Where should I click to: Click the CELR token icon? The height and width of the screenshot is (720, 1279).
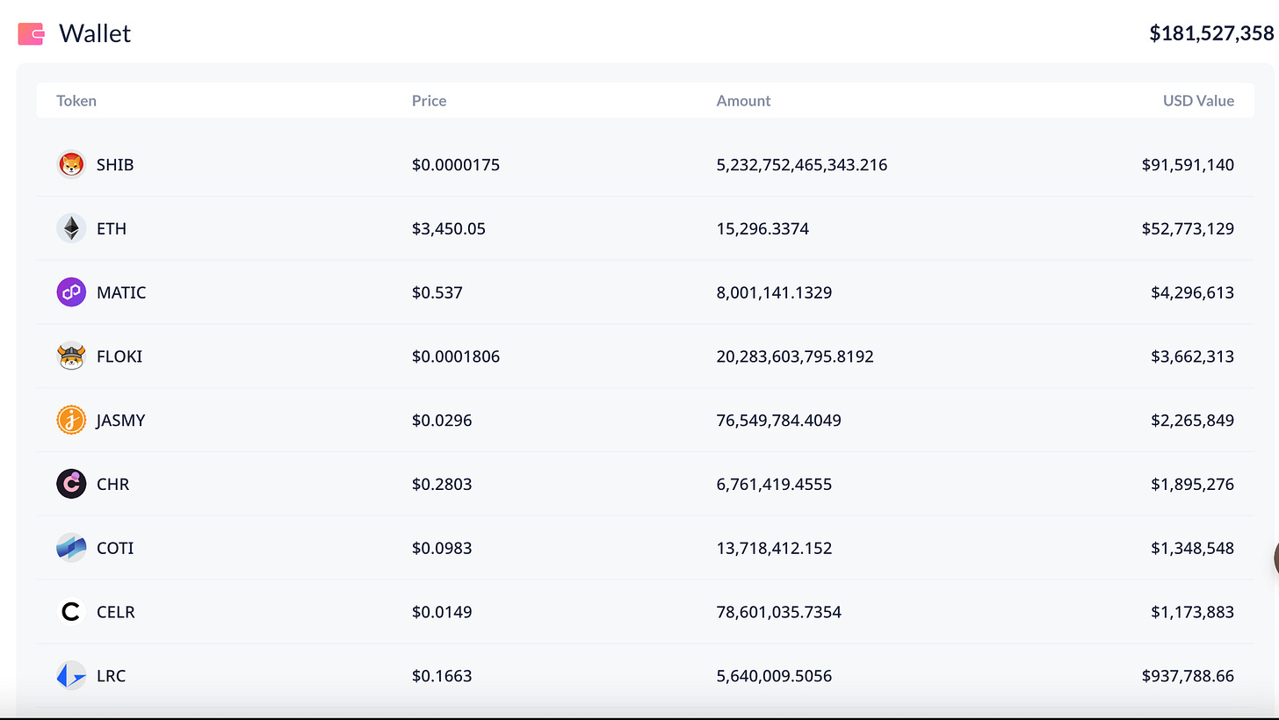pyautogui.click(x=71, y=612)
